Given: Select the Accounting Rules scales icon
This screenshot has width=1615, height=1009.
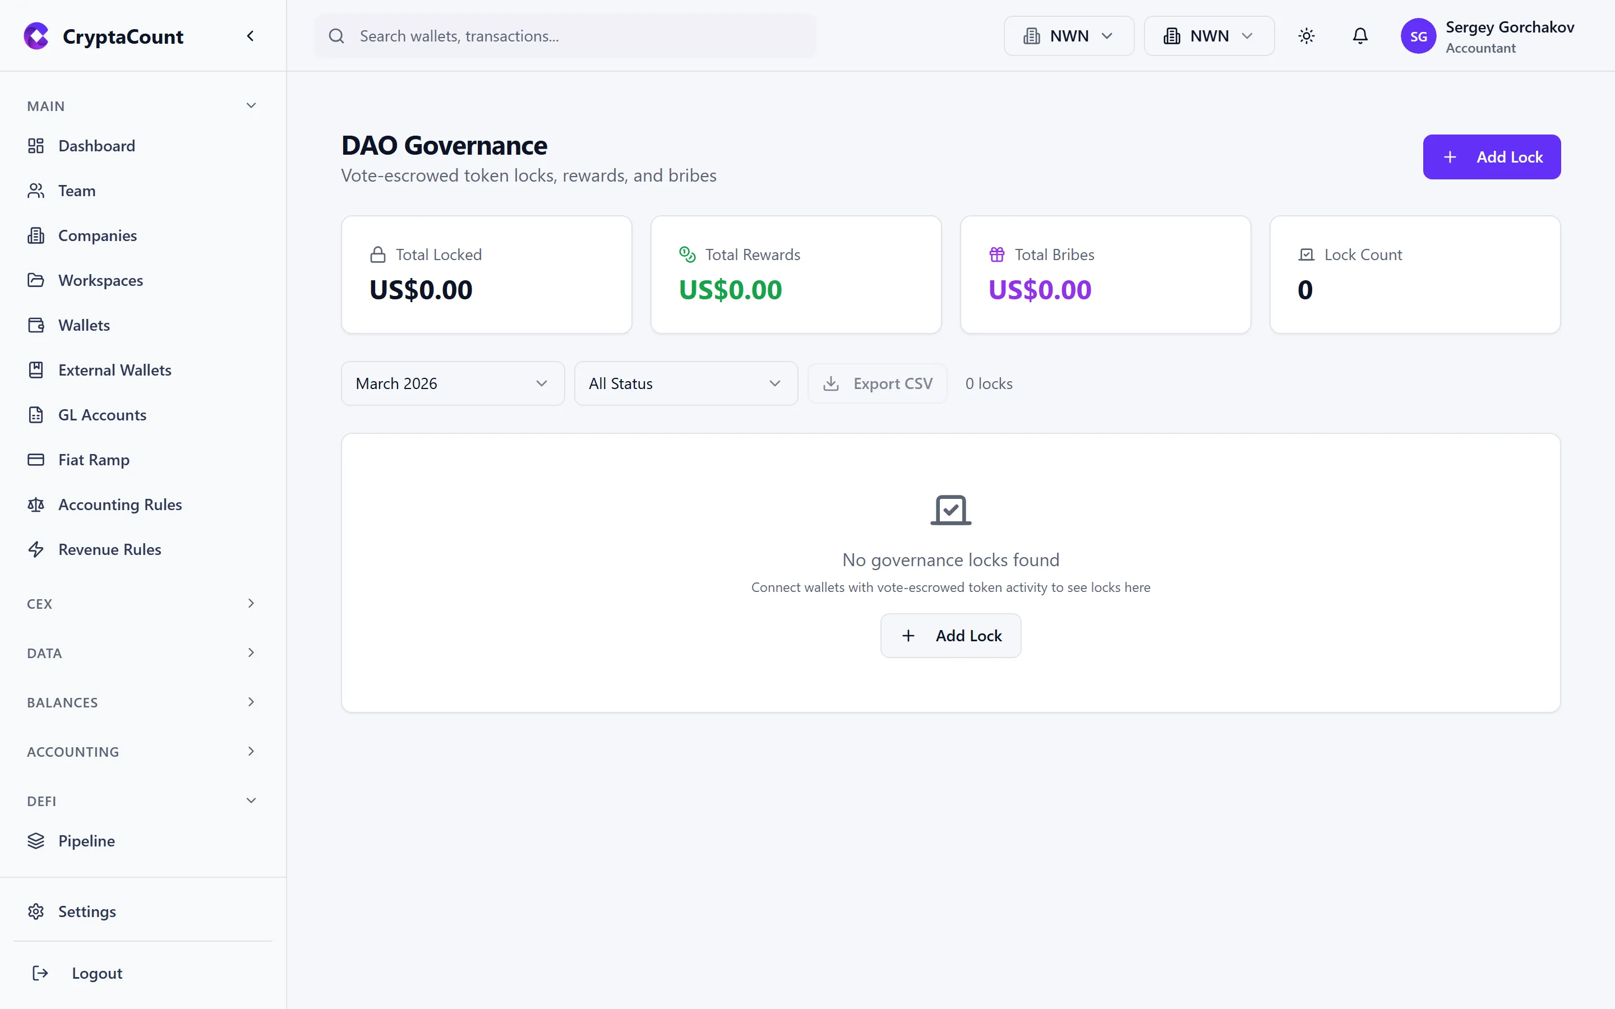Looking at the screenshot, I should (36, 504).
